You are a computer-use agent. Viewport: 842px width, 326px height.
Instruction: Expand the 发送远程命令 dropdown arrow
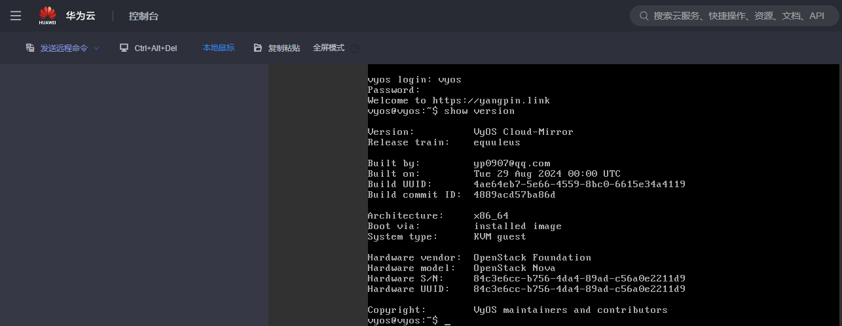coord(96,48)
